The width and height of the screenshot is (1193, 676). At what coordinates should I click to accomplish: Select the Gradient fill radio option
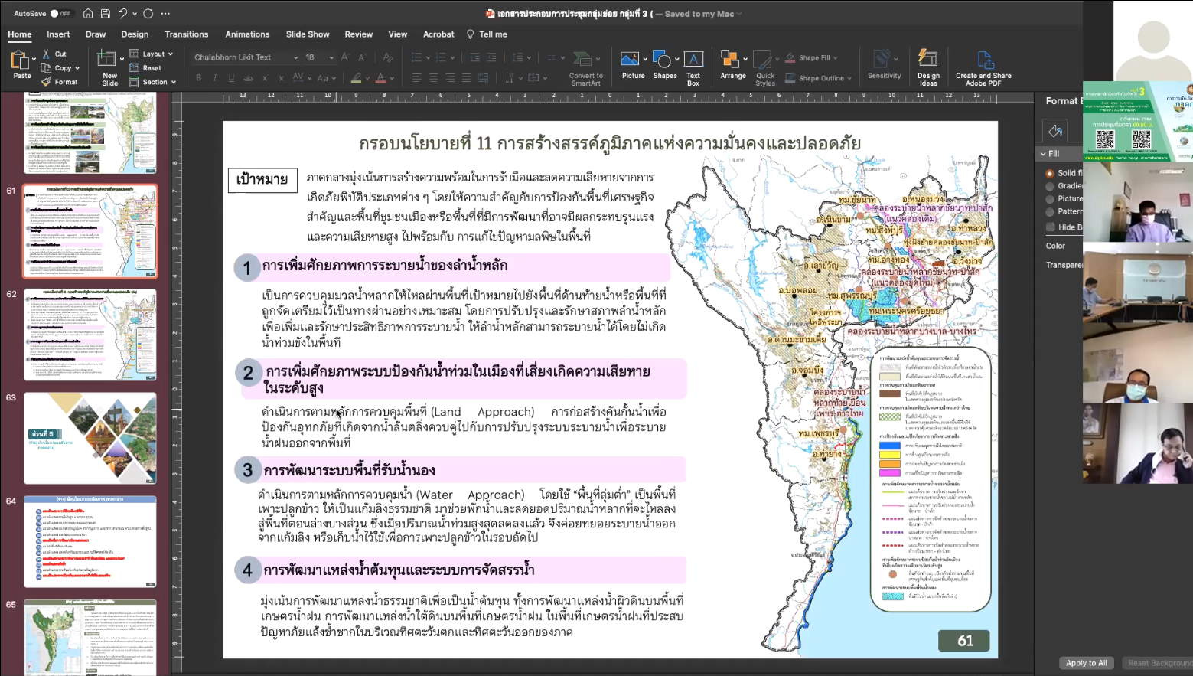tap(1050, 186)
